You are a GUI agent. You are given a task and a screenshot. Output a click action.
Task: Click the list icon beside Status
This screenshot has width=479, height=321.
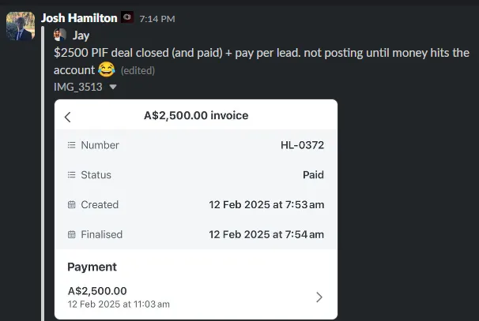click(71, 174)
